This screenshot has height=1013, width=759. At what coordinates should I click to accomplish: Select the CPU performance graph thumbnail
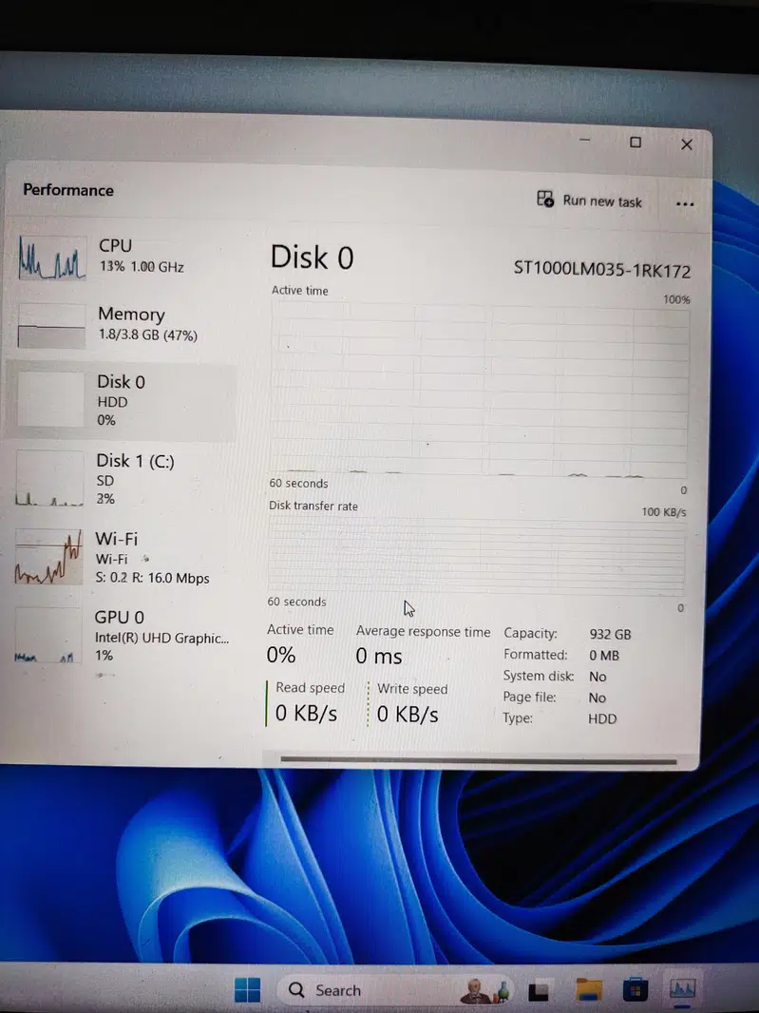(51, 258)
